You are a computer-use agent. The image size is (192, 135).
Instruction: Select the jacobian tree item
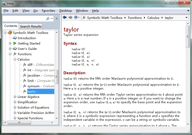click(x=41, y=76)
